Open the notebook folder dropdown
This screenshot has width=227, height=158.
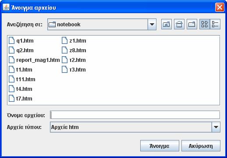152,25
